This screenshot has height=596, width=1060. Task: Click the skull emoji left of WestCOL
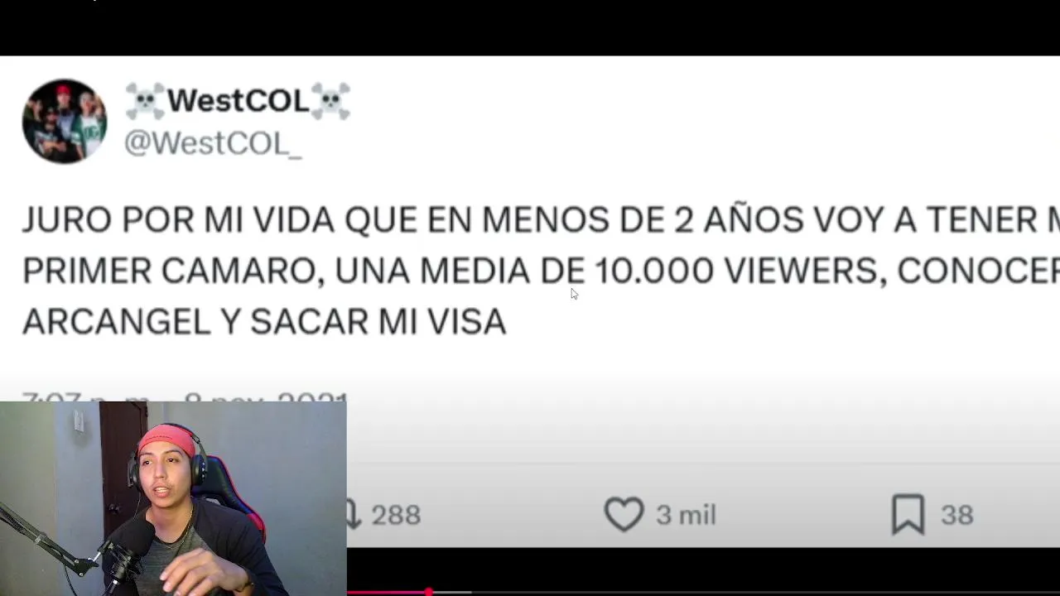point(145,101)
